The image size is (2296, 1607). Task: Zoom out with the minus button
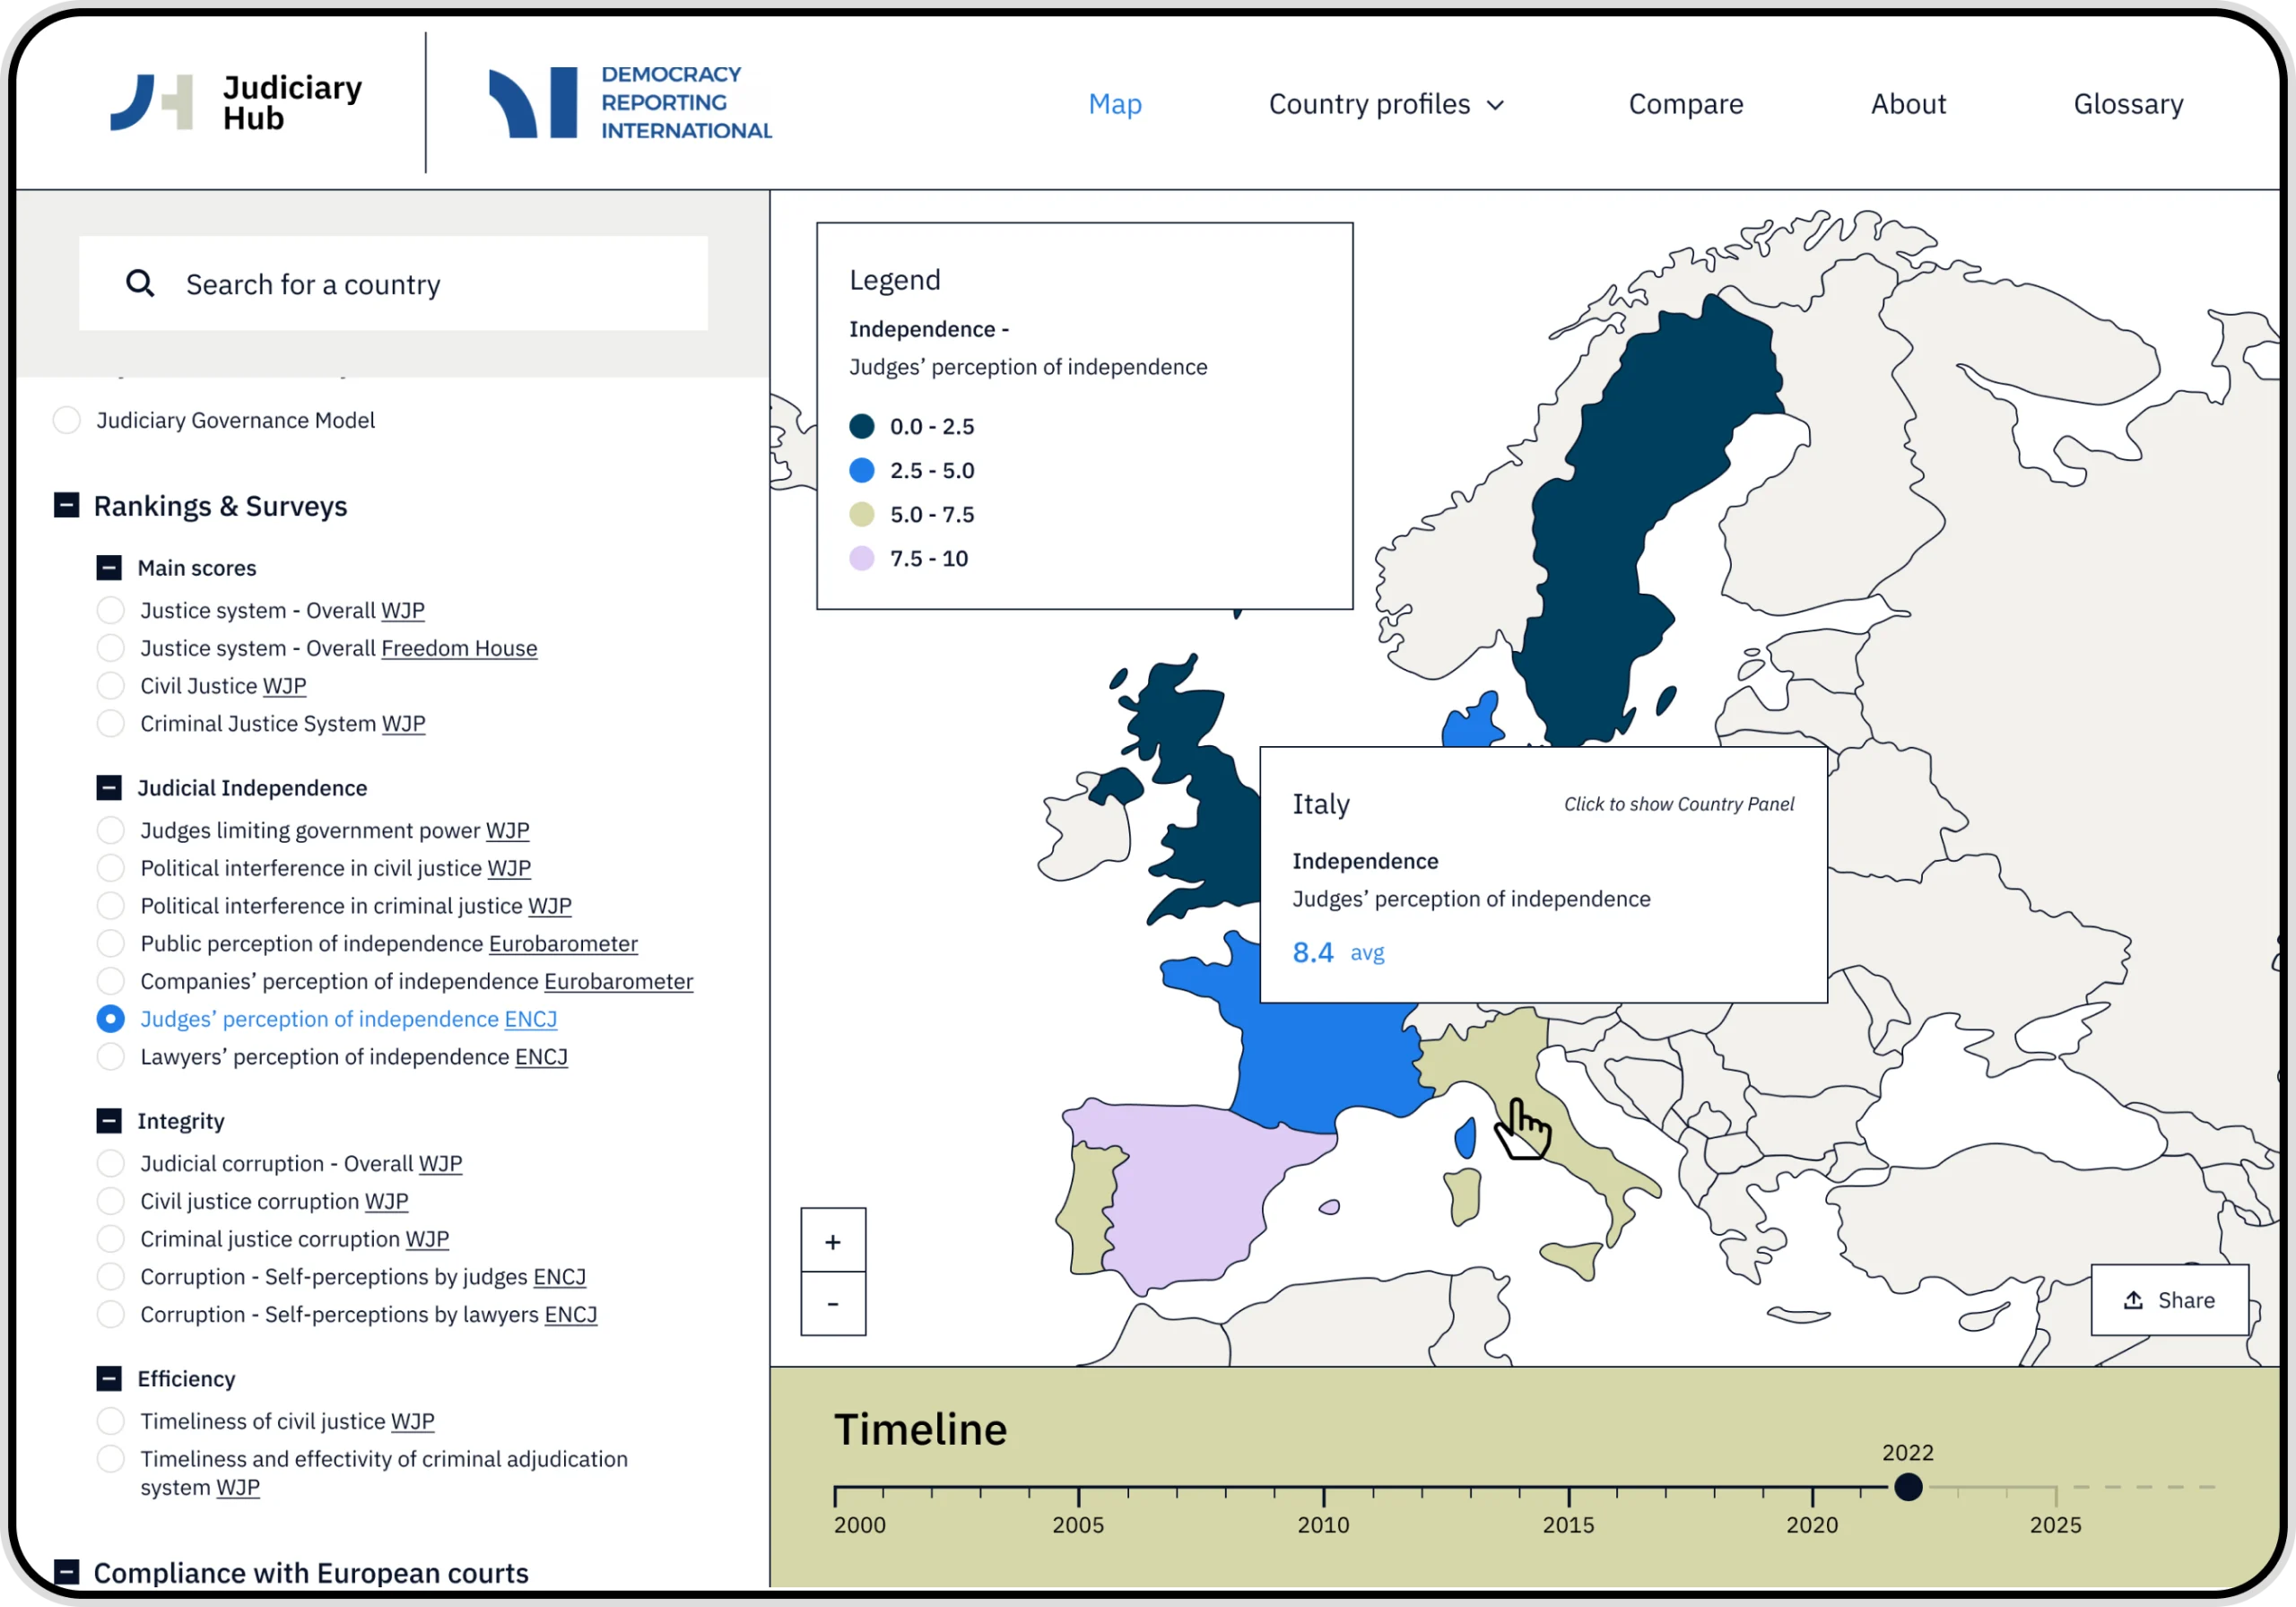[832, 1304]
